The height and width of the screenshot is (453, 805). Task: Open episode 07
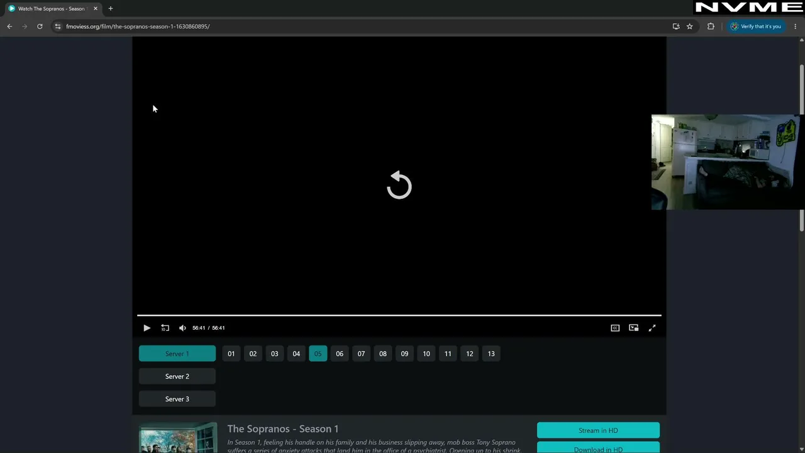click(x=361, y=354)
